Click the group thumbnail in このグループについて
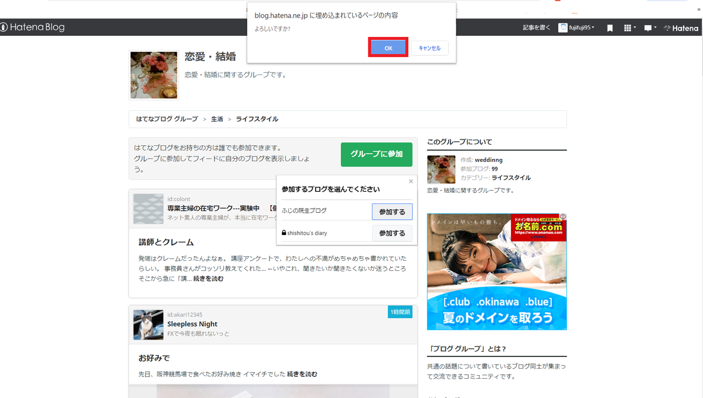Image resolution: width=703 pixels, height=398 pixels. click(441, 169)
